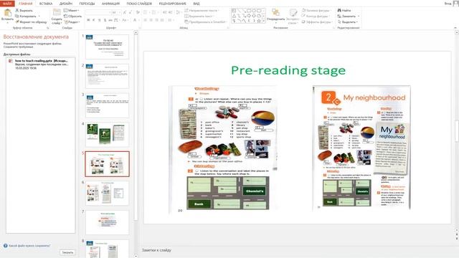Select slide 7 thumbnail
This screenshot has width=459, height=258.
point(107,222)
